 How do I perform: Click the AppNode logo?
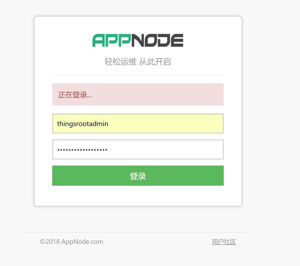137,40
